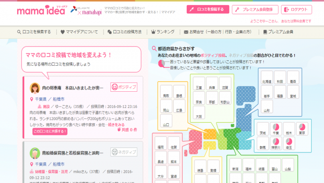Screen dimensions: 324x183
Task: Open お問合せ 一般の方 link
Action: [214, 32]
